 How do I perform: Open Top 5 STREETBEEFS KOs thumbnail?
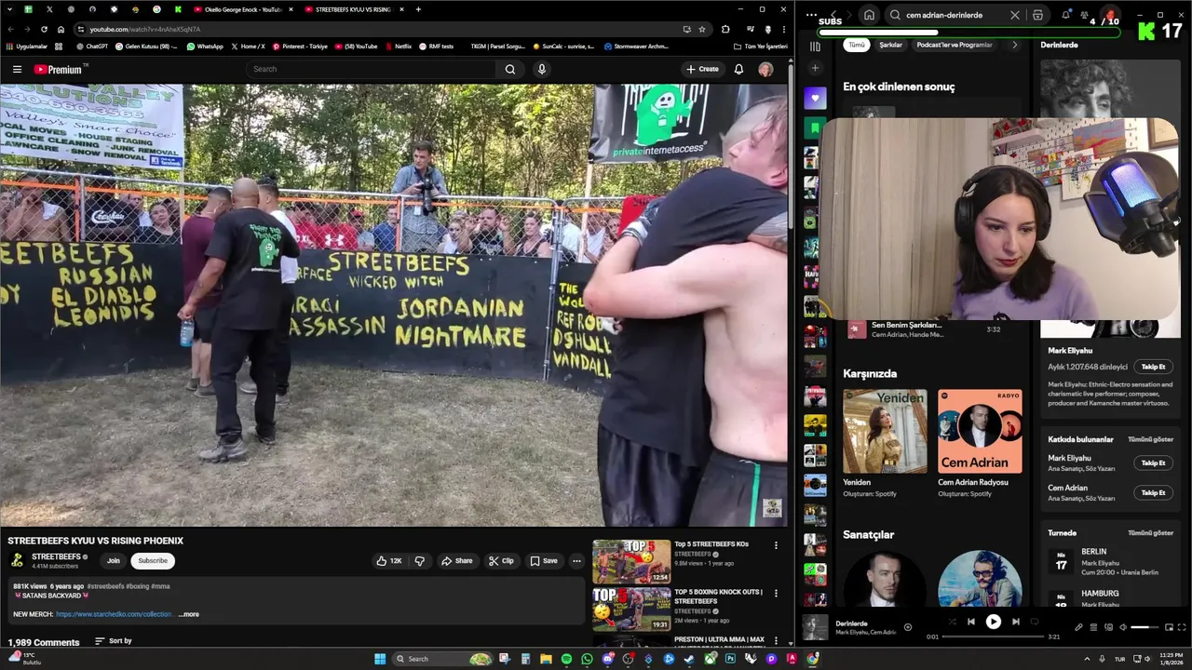point(631,562)
